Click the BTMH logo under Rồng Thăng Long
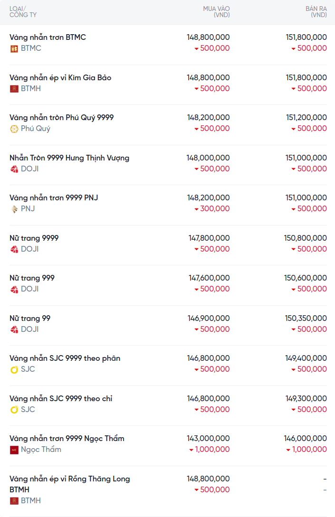This screenshot has width=335, height=517. 14,501
